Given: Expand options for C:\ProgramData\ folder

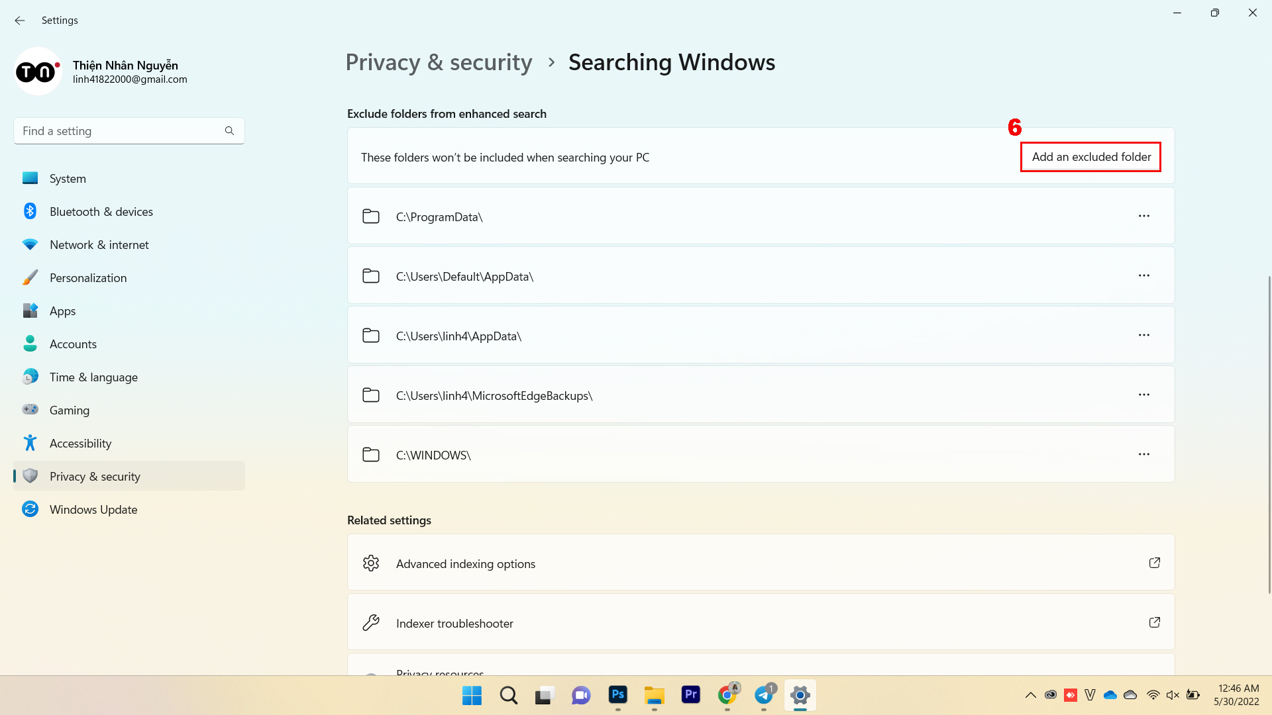Looking at the screenshot, I should 1143,216.
